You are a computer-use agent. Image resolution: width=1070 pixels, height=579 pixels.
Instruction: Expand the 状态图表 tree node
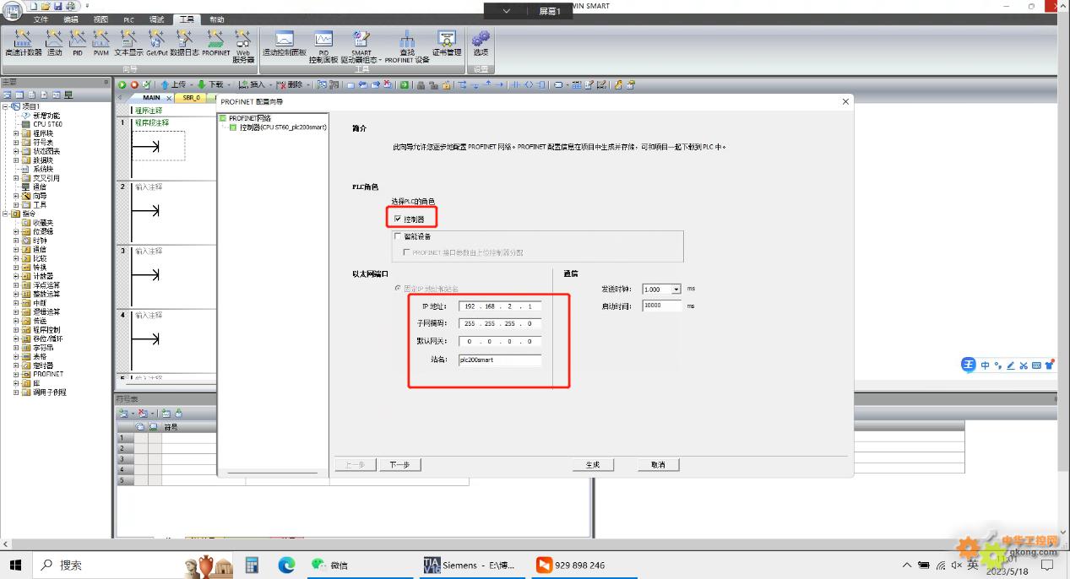[x=16, y=150]
